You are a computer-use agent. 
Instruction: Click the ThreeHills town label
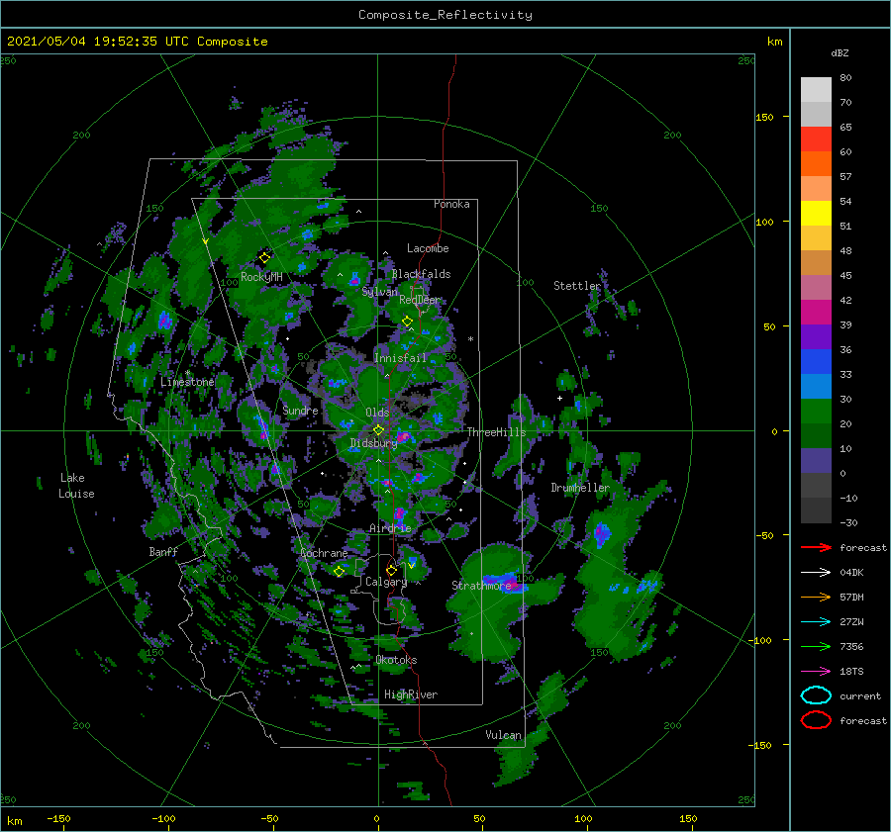click(496, 432)
